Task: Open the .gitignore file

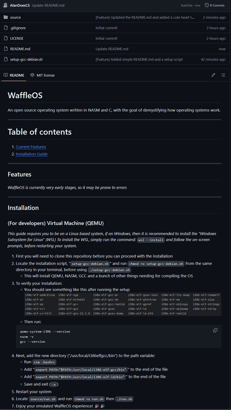Action: click(x=18, y=28)
